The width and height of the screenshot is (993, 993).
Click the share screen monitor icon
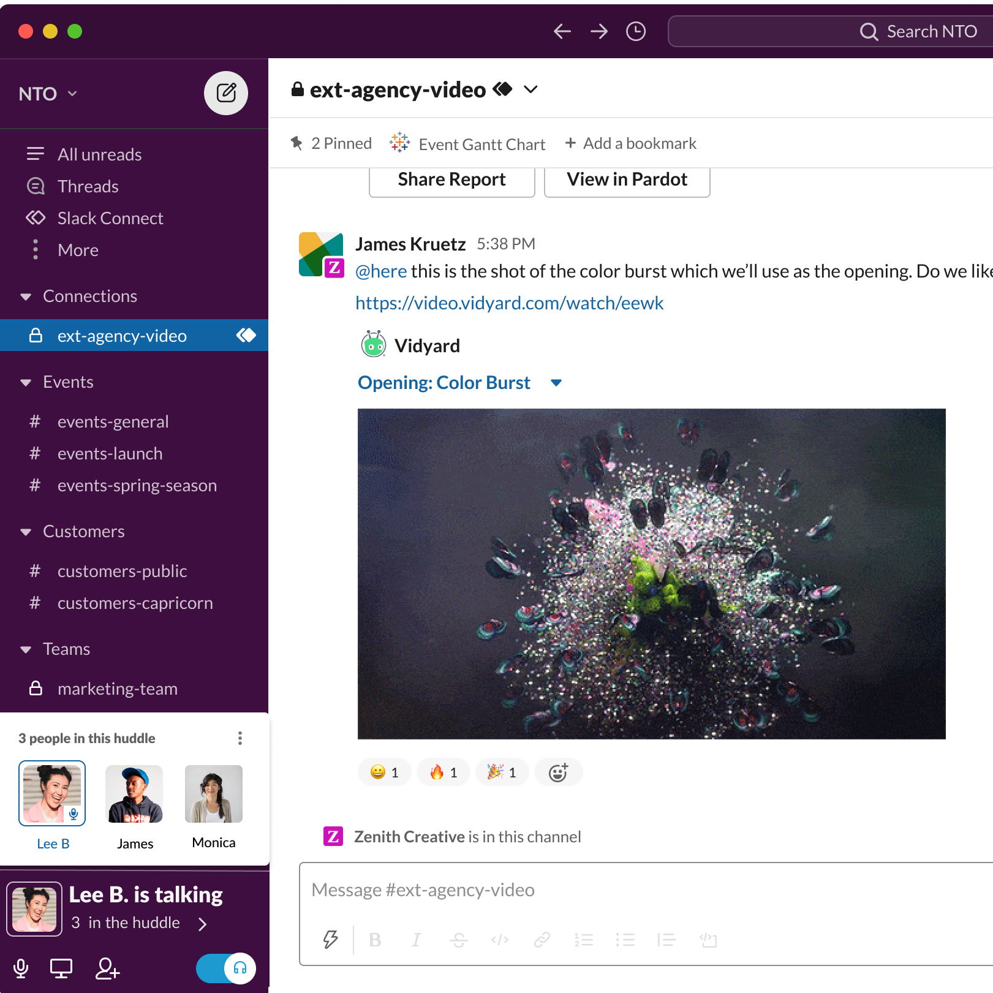coord(61,968)
